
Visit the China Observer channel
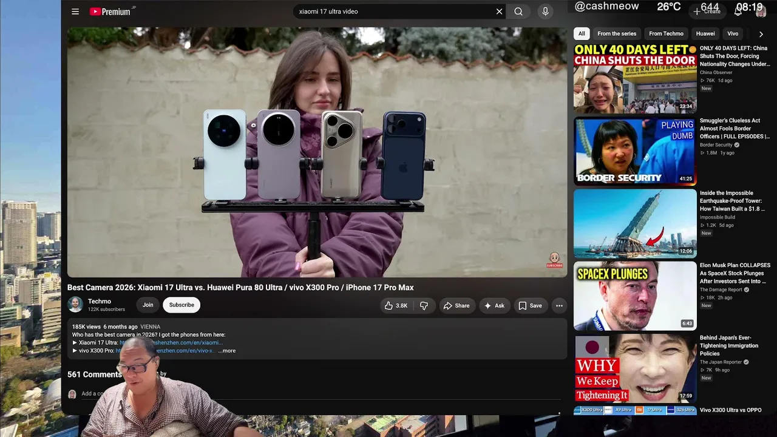coord(716,72)
